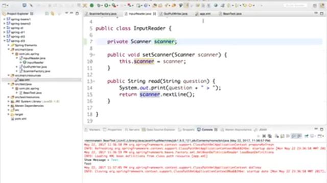Select src/test/resources folder
Image resolution: width=327 pixels, height=183 pixels.
coord(27,97)
